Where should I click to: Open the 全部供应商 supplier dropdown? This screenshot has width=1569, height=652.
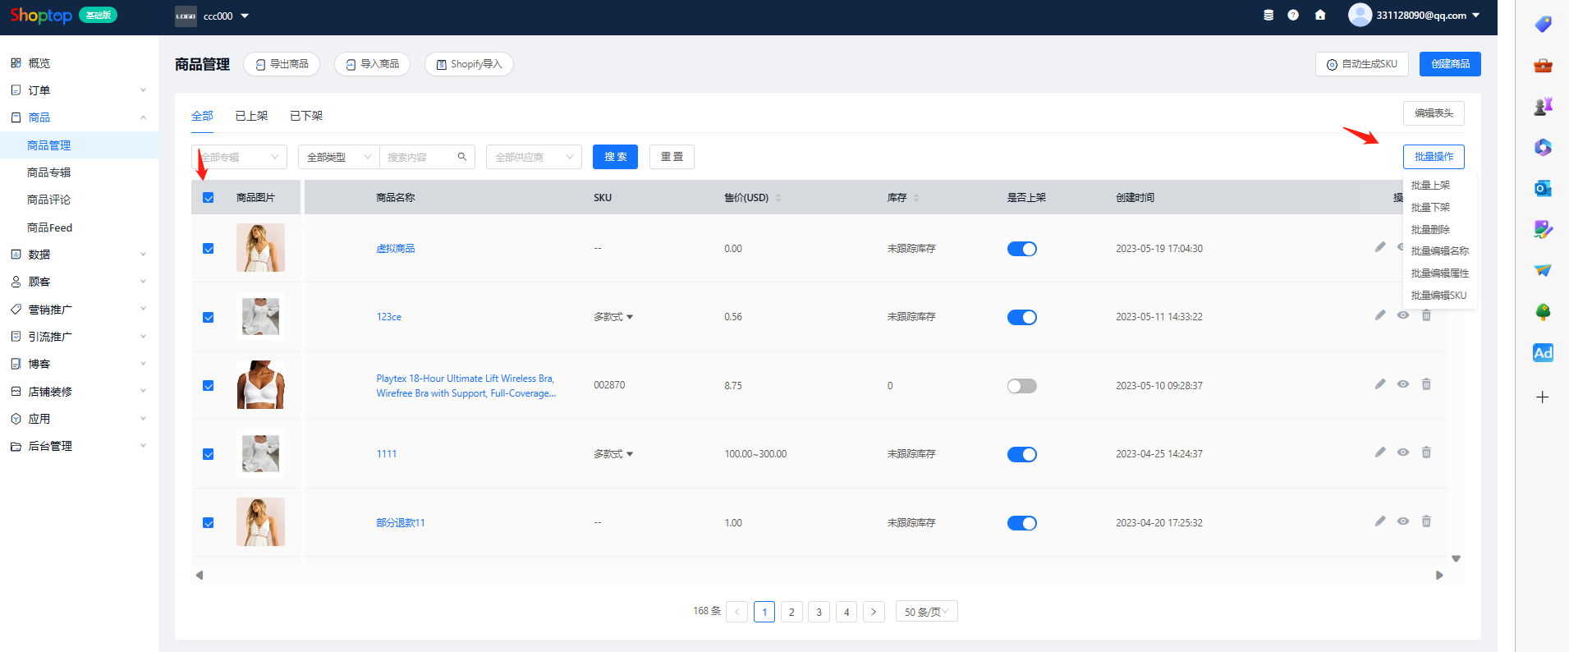click(x=534, y=157)
